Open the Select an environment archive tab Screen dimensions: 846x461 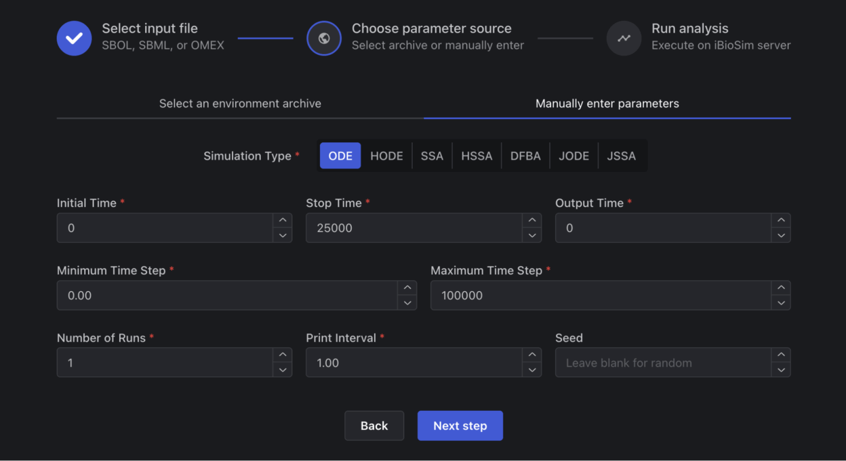click(x=240, y=104)
